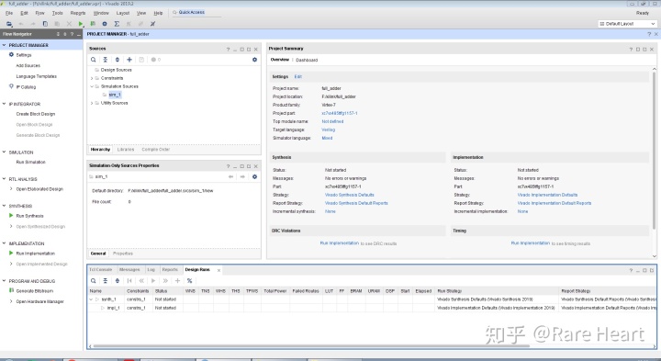This screenshot has height=361, width=661.
Task: Click the Not defined top module link
Action: [x=332, y=121]
